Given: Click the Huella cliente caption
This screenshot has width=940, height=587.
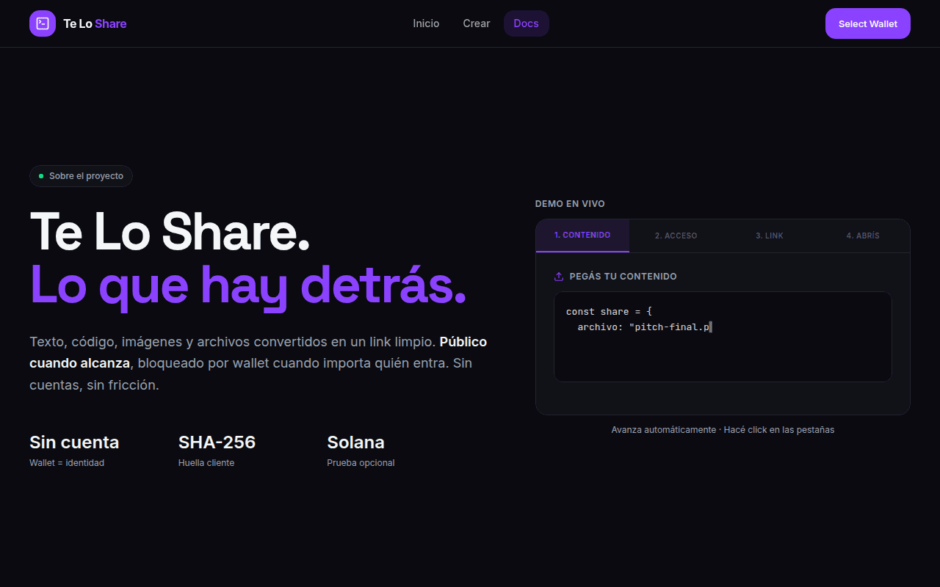Looking at the screenshot, I should pos(206,463).
